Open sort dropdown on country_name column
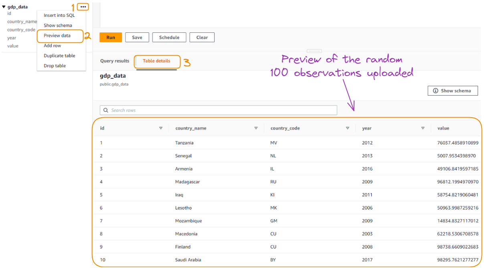Viewport: 484px width, 268px height. pos(256,128)
